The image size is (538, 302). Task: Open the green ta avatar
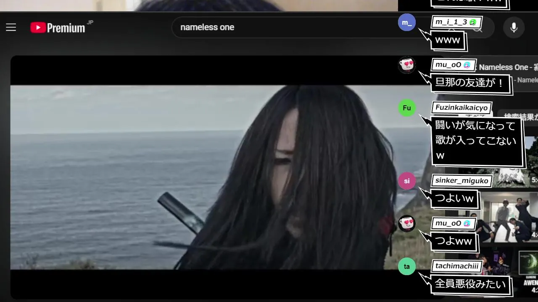[x=407, y=266]
